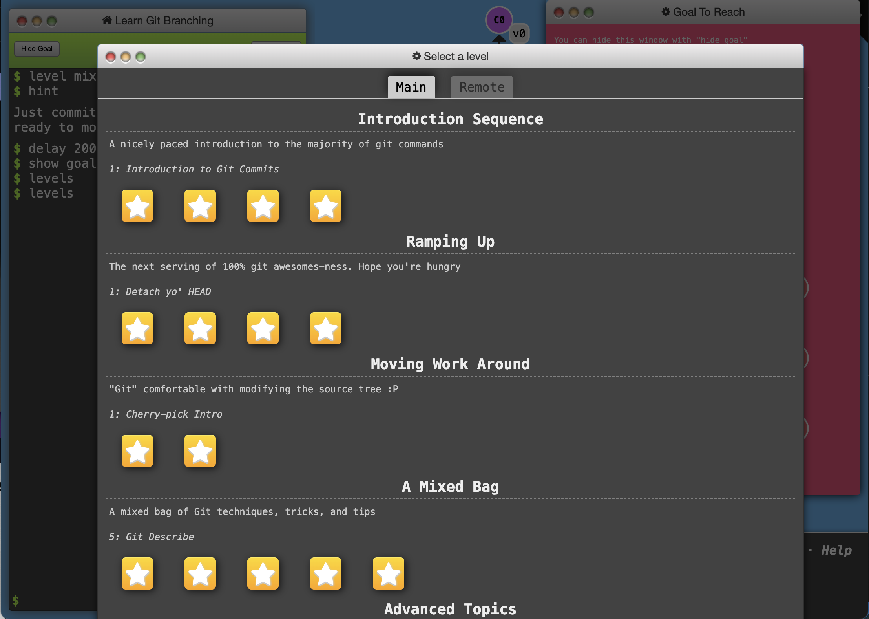Click the Advanced Topics heading

451,609
